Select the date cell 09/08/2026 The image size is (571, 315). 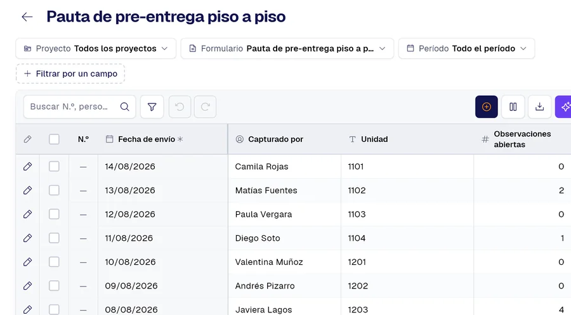pos(163,286)
